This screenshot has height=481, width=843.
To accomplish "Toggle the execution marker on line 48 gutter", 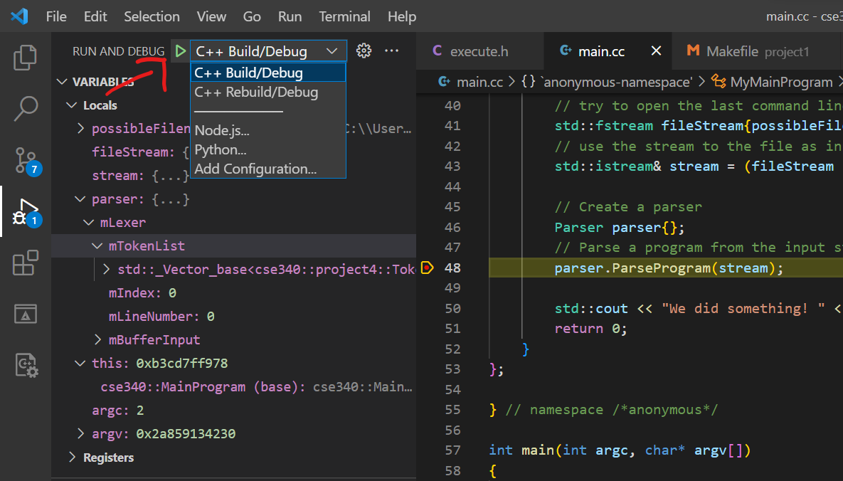I will coord(428,268).
